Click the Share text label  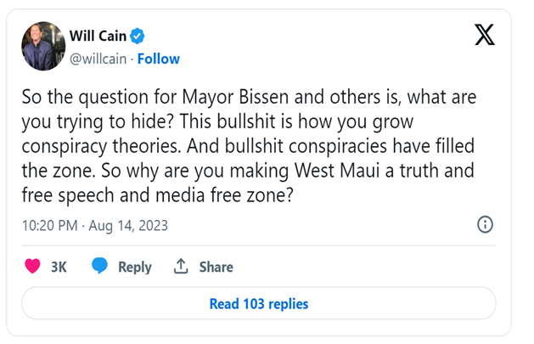tap(216, 267)
